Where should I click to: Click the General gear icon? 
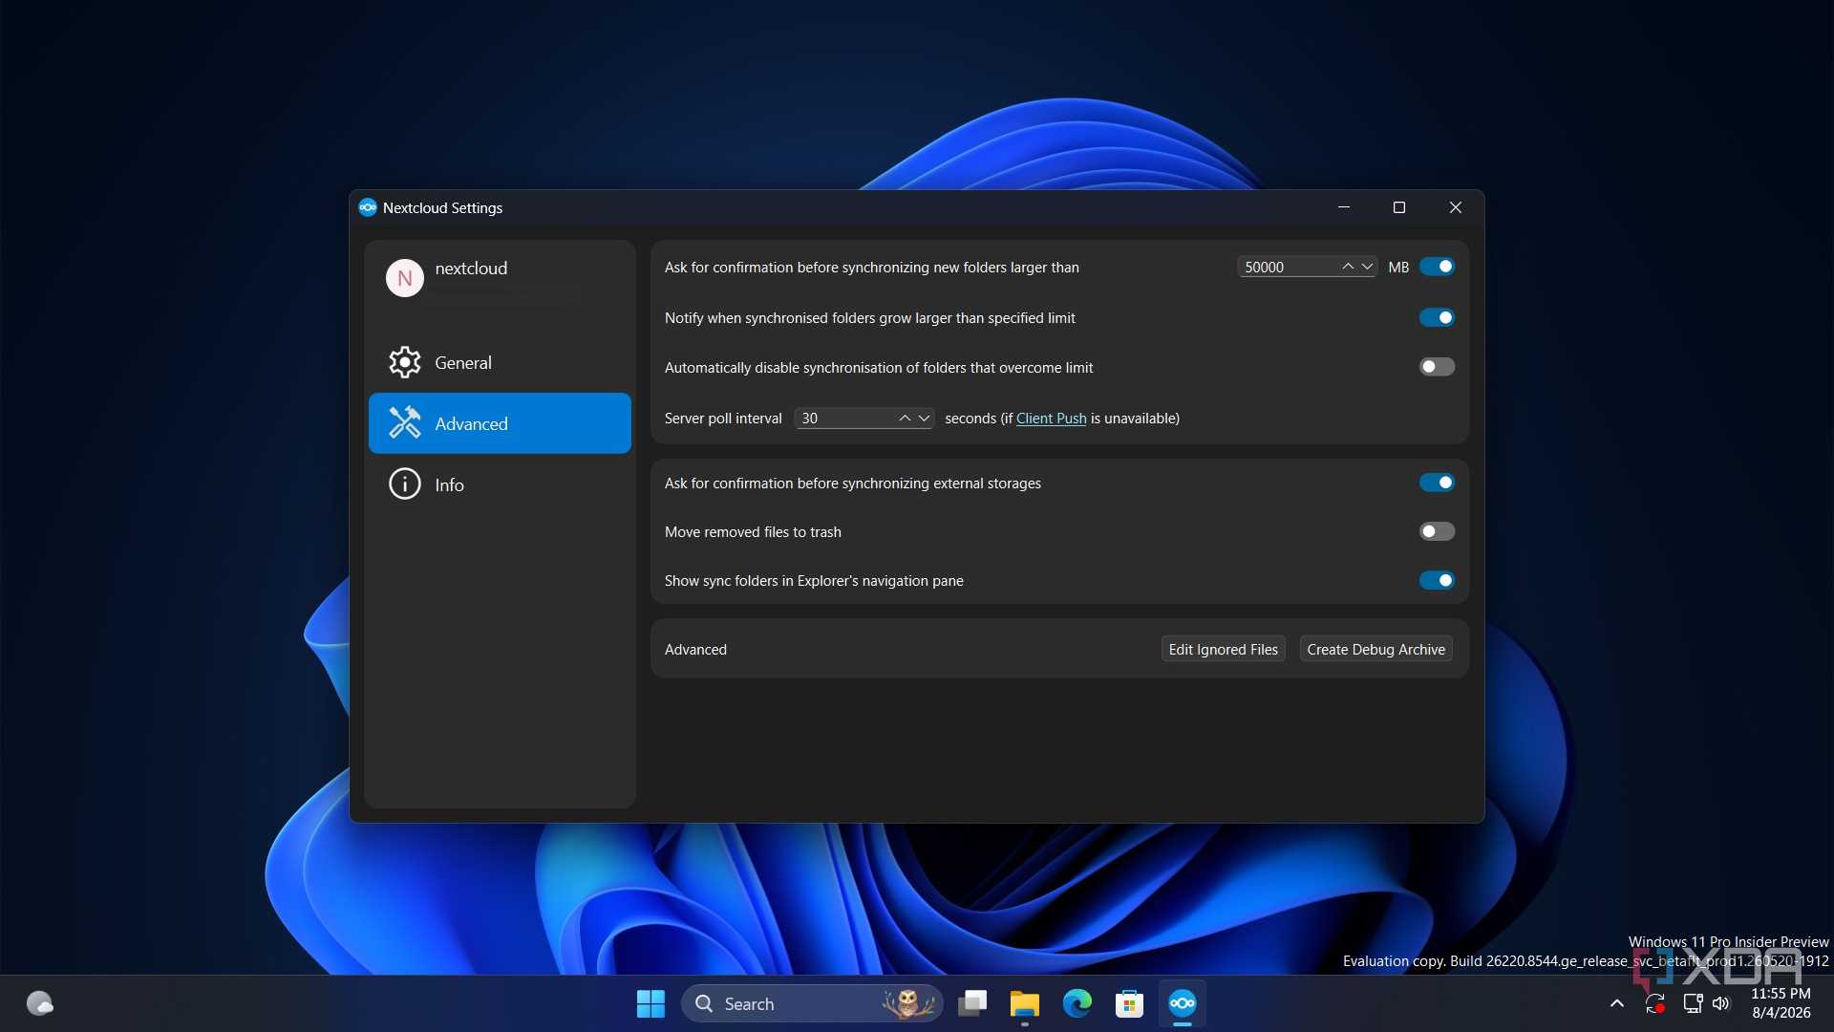(x=405, y=362)
